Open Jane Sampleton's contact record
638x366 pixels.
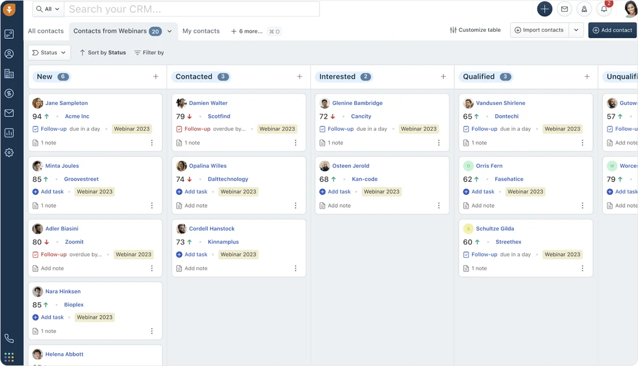pyautogui.click(x=66, y=103)
